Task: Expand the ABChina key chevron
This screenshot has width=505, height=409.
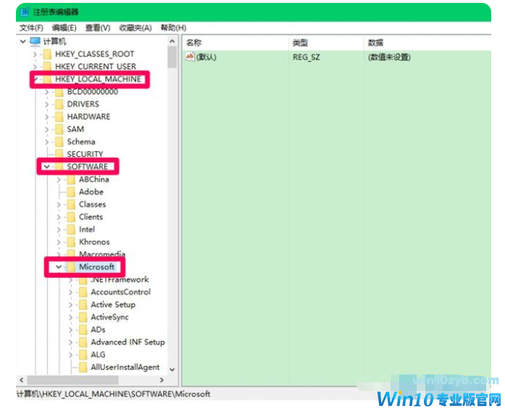Action: [59, 180]
